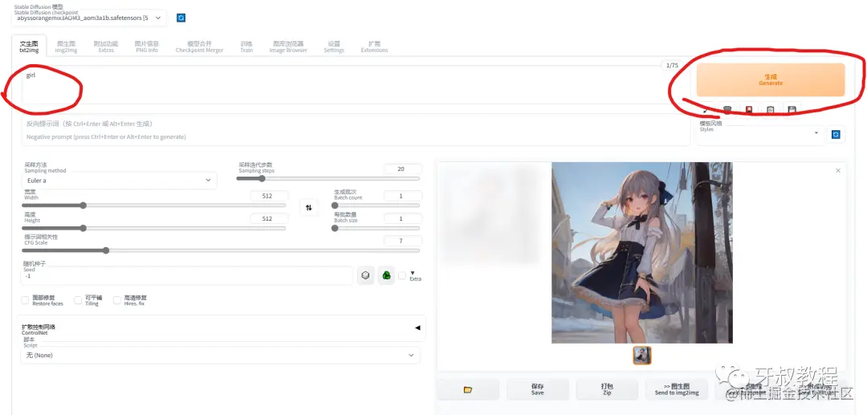Reuse last seed with recycle icon
The width and height of the screenshot is (867, 415).
tap(386, 275)
